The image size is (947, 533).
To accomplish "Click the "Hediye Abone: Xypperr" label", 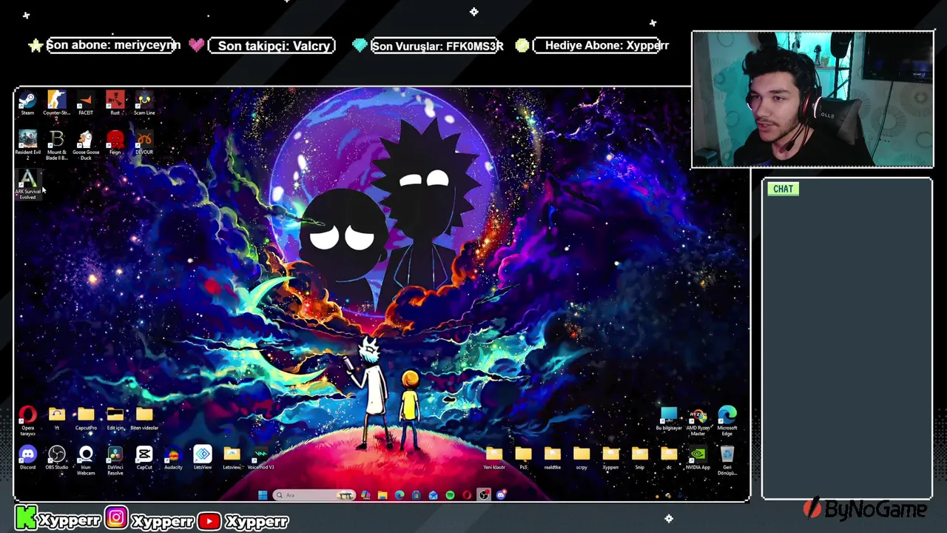I will (x=607, y=45).
